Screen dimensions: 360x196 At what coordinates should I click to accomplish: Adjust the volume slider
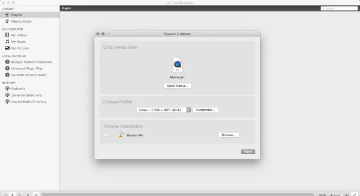339,195
